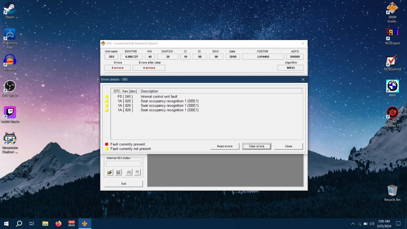The width and height of the screenshot is (407, 229).
Task: Select the NCSDummy desktop shortcut
Action: pos(392,62)
